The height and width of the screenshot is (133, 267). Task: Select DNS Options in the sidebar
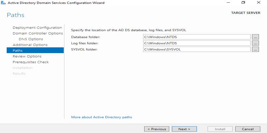point(31,39)
